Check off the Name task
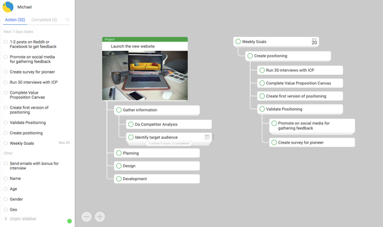383x227 pixels. pyautogui.click(x=5, y=178)
